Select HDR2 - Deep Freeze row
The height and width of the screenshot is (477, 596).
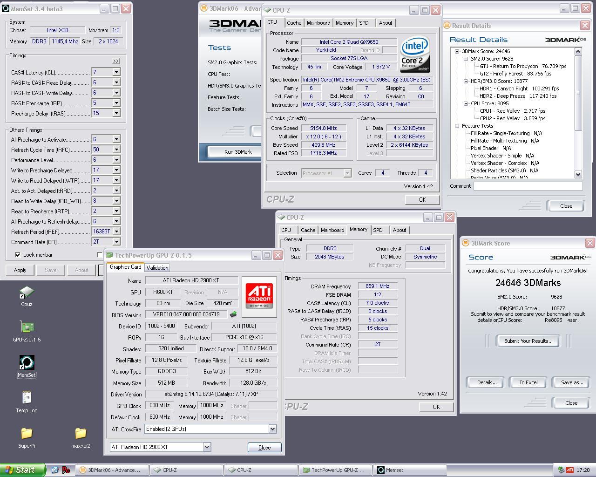point(518,96)
